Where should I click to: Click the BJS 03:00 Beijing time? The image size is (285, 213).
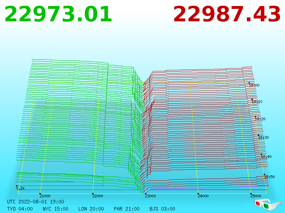[162, 209]
